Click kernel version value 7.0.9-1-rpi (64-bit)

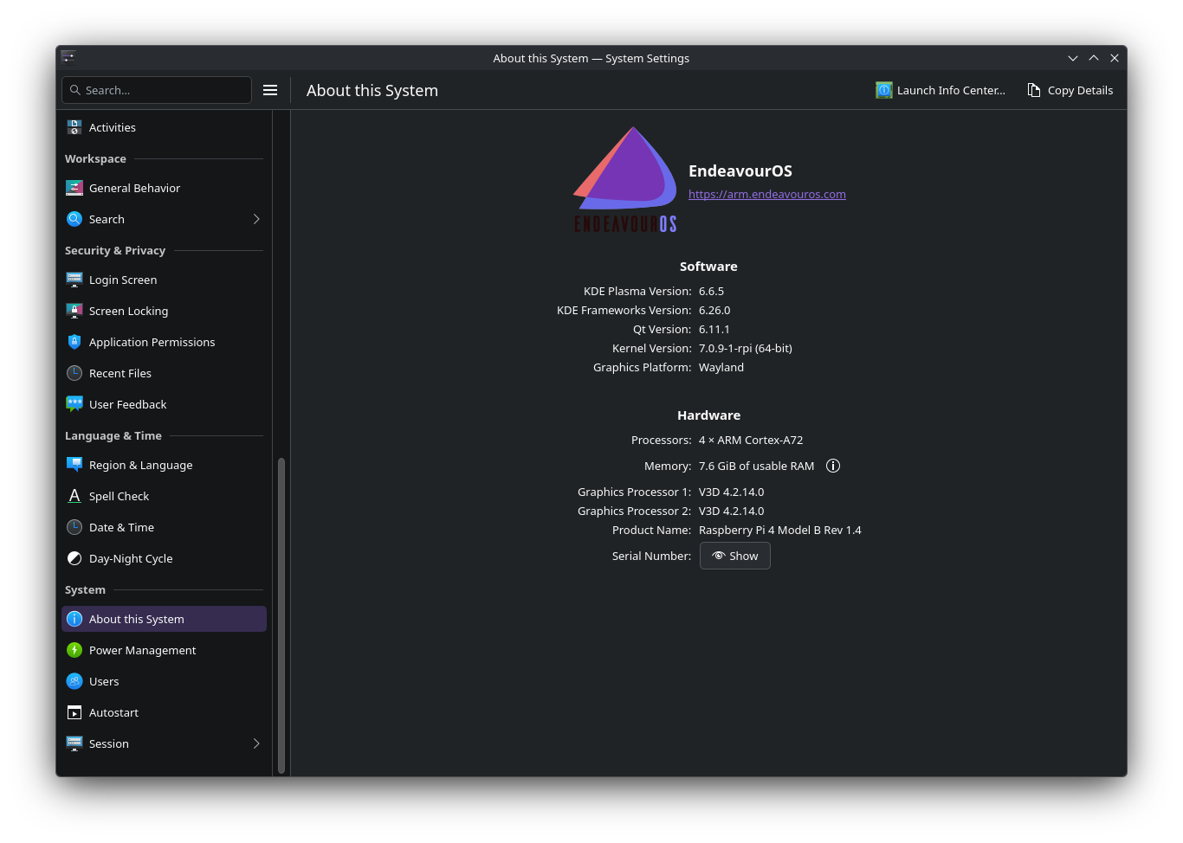[x=746, y=348]
